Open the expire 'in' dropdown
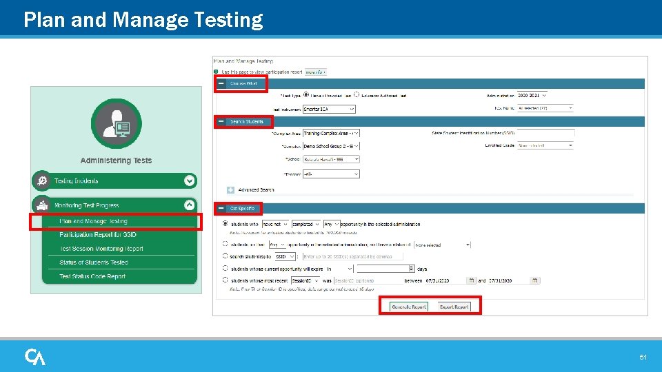Viewport: 662px width, 372px height. coord(339,269)
